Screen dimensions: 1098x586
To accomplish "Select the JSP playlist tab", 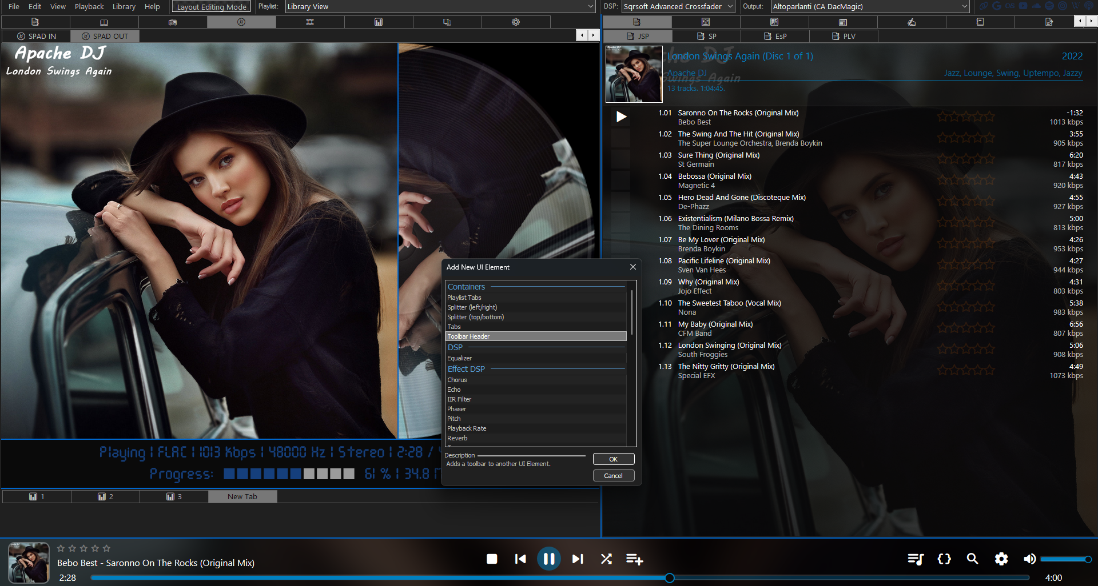I will pyautogui.click(x=638, y=36).
